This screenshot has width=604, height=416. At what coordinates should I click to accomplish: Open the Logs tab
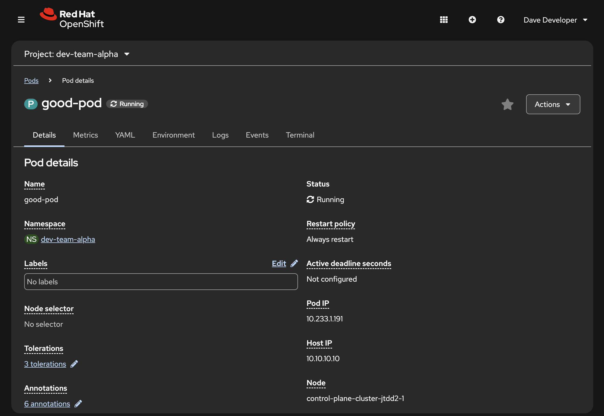click(220, 135)
